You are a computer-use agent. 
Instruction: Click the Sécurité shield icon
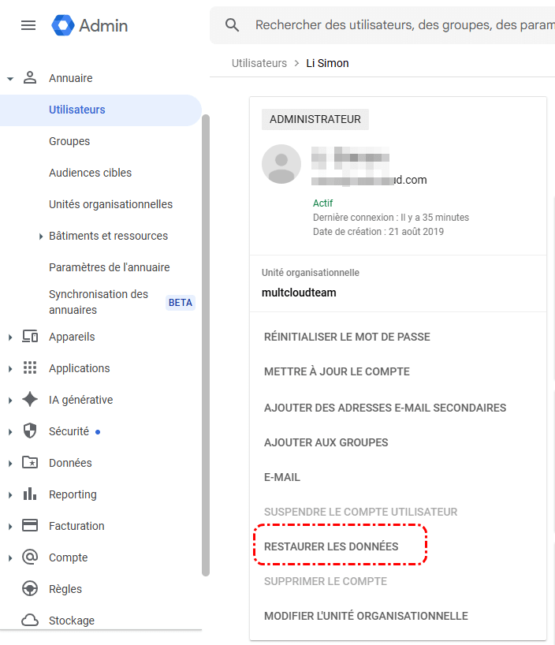(30, 431)
